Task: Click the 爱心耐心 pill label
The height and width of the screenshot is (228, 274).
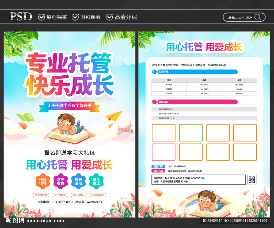Action: 79,195
